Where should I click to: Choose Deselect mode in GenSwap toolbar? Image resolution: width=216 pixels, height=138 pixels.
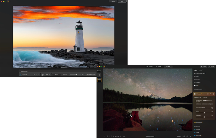click(65, 75)
